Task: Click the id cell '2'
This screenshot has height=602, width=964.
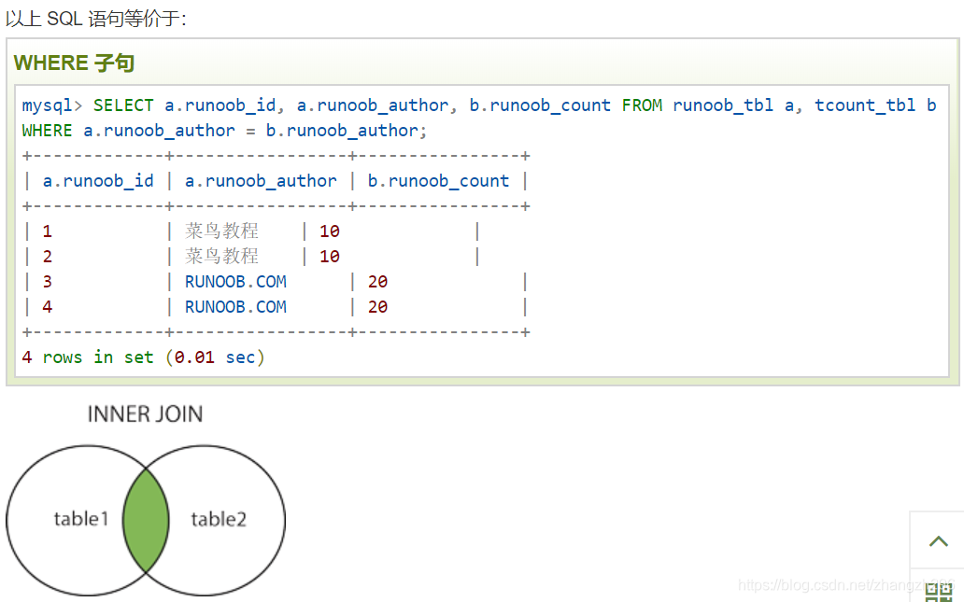Action: tap(48, 257)
